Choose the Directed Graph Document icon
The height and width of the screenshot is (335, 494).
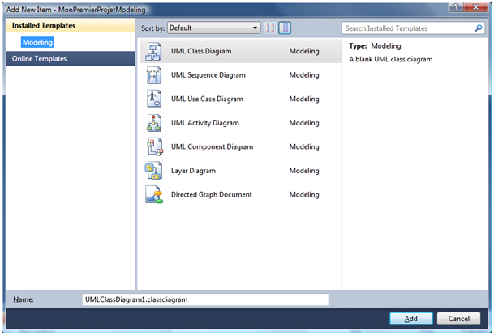point(153,195)
